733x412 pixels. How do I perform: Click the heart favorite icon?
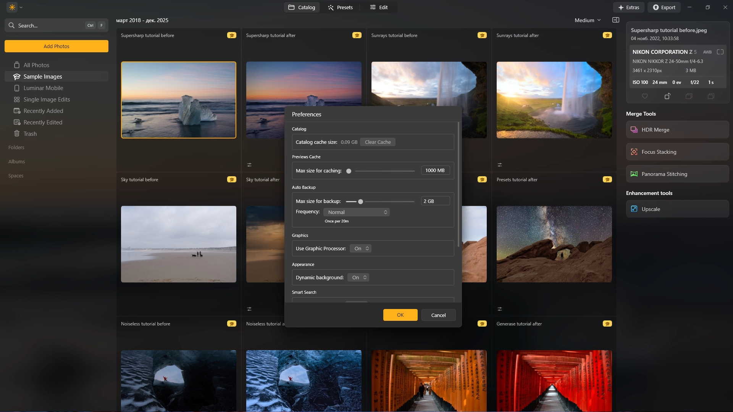pyautogui.click(x=645, y=96)
